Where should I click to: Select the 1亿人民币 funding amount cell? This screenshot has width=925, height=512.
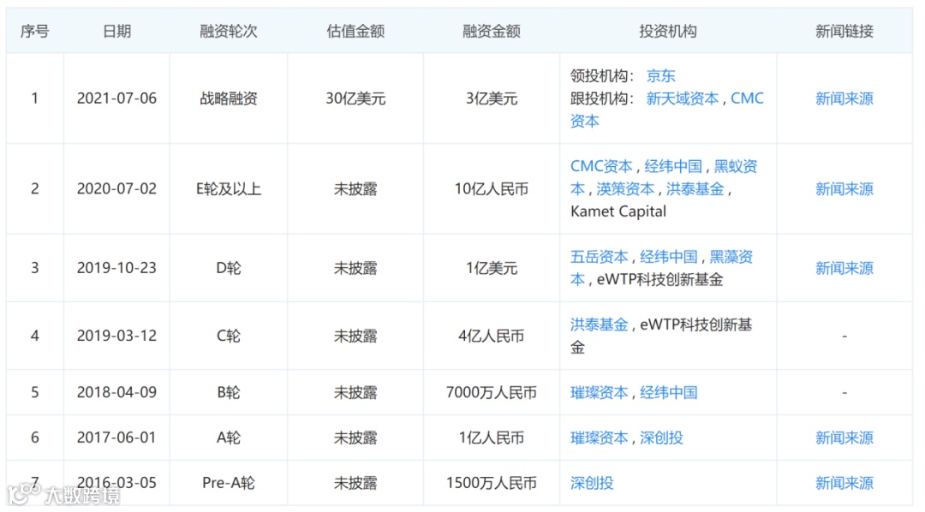[x=492, y=438]
